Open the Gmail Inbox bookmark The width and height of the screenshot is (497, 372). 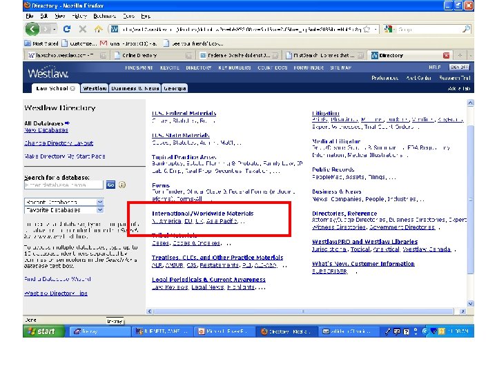[x=128, y=43]
